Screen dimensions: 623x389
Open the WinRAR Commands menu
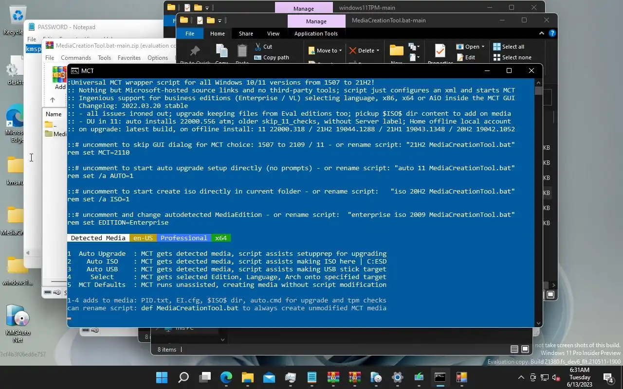tap(76, 57)
